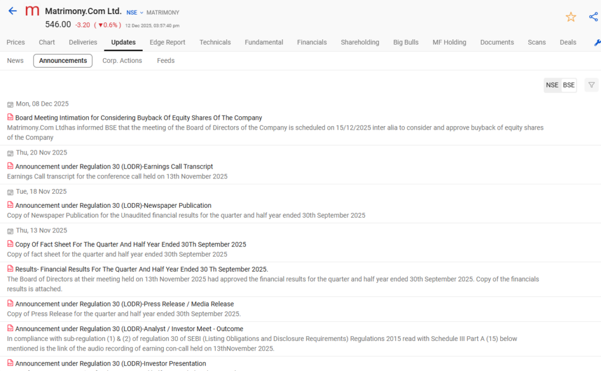
Task: Open the Chart tab
Action: tap(47, 42)
